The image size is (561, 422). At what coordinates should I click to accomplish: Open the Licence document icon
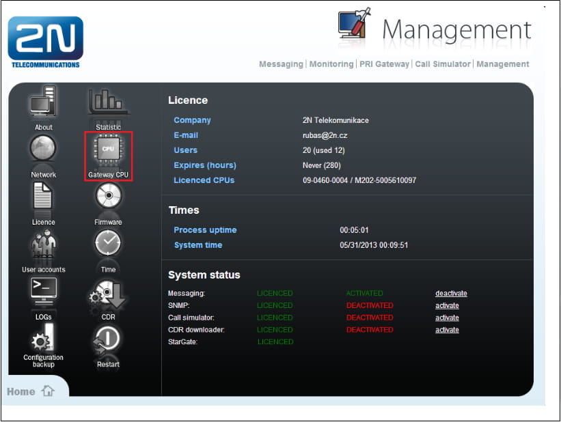pyautogui.click(x=43, y=195)
